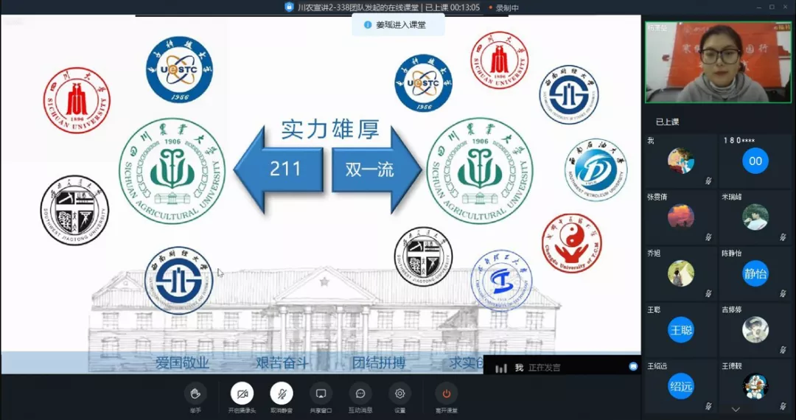Click the 正在发言 speaking status text
This screenshot has width=796, height=420.
pos(544,368)
